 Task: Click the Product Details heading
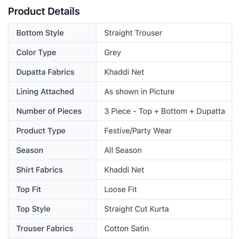point(44,11)
